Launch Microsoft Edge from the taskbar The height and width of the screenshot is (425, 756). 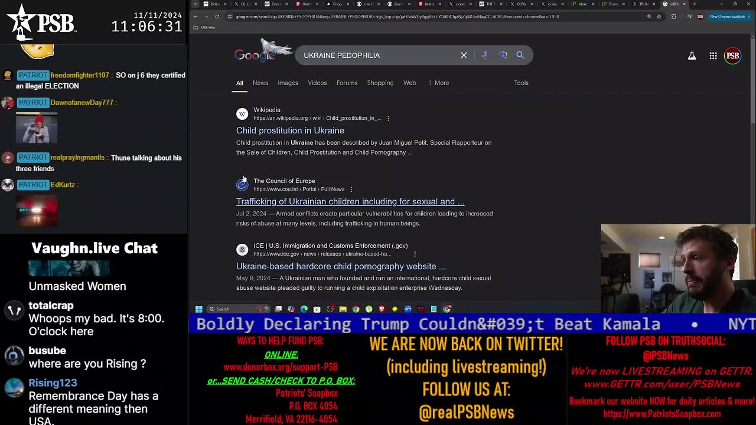click(x=304, y=309)
